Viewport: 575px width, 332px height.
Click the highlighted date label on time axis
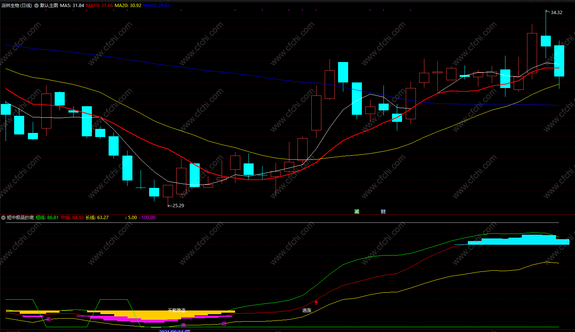175,331
